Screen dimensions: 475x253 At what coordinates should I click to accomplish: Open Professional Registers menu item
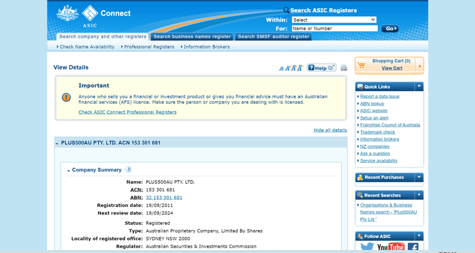pyautogui.click(x=149, y=47)
